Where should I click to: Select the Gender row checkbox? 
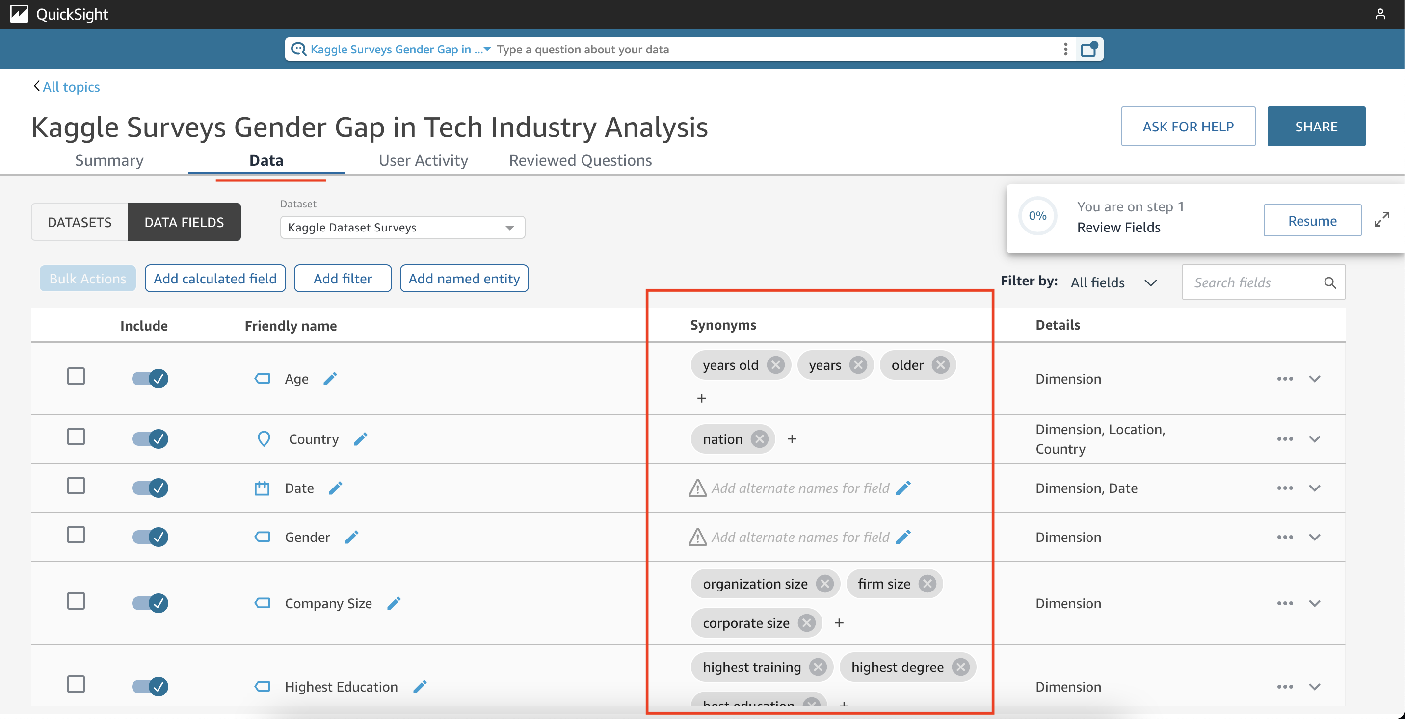click(x=76, y=535)
